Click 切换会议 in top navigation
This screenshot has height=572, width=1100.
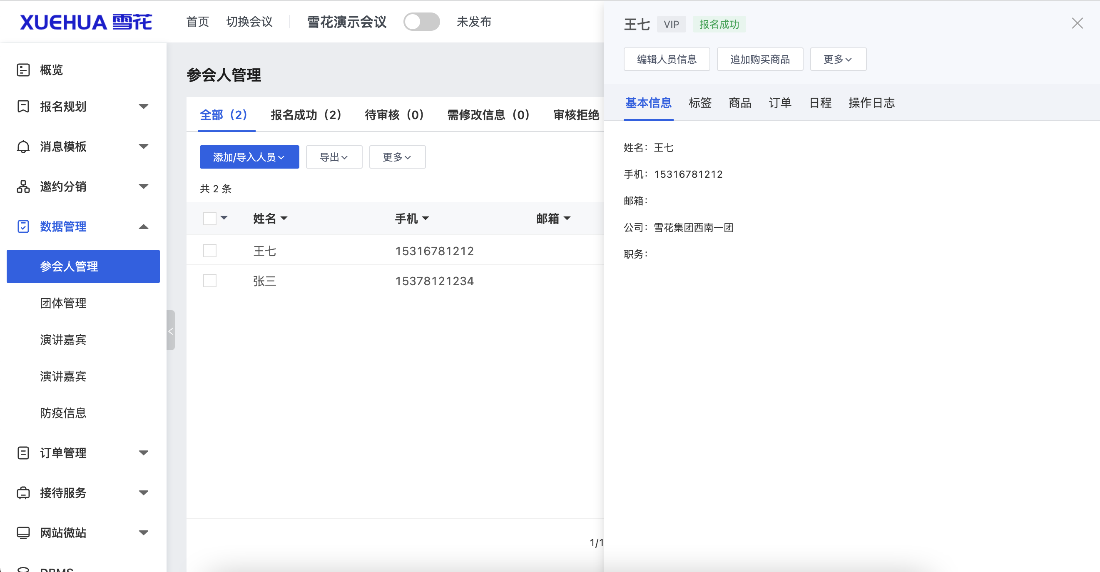(249, 22)
